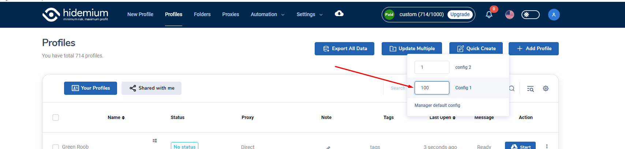Check the select-all profiles checkbox

click(56, 118)
